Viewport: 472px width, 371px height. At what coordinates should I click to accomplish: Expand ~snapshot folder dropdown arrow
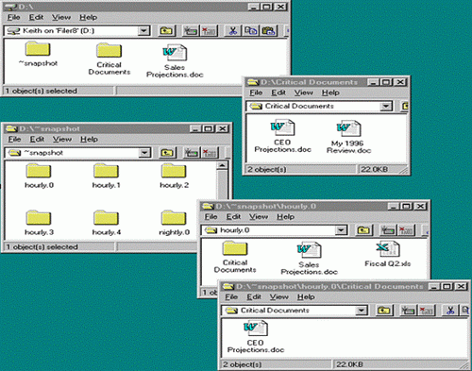[144, 153]
